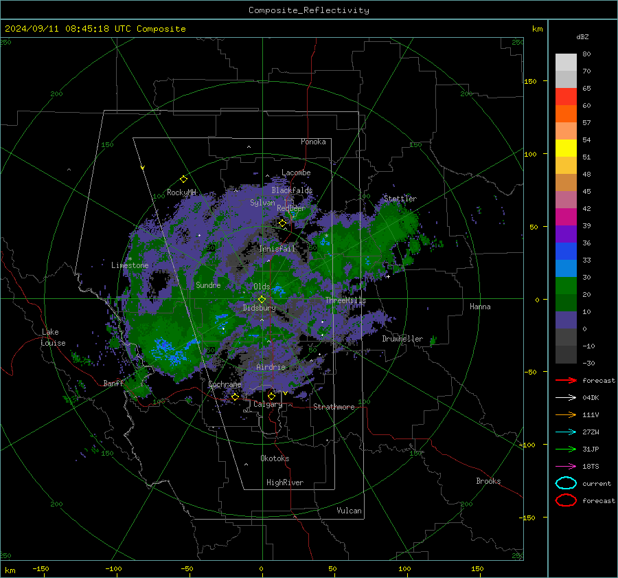Click the Composite_Reflectivity title
618x578 pixels.
click(x=309, y=10)
